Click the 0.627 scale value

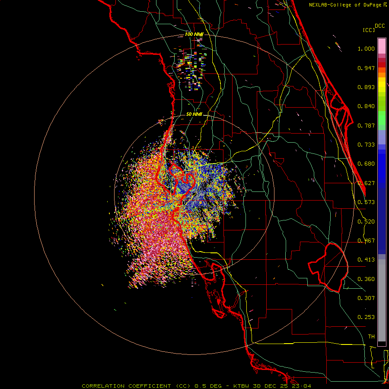click(366, 183)
